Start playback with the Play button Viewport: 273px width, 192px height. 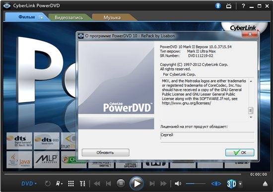coord(136,183)
